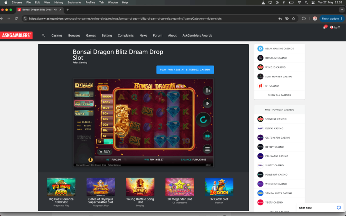Open the site search magnifier icon
Image resolution: width=346 pixels, height=216 pixels.
pos(43,35)
